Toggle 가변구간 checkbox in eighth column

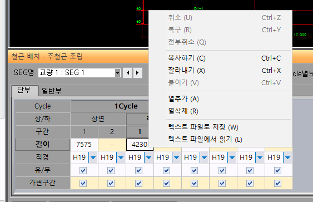pyautogui.click(x=277, y=183)
